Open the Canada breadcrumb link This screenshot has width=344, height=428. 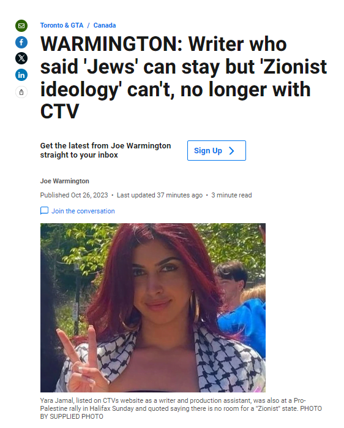coord(105,25)
